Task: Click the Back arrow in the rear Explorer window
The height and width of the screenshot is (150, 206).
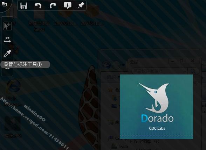Action: [x=106, y=65]
